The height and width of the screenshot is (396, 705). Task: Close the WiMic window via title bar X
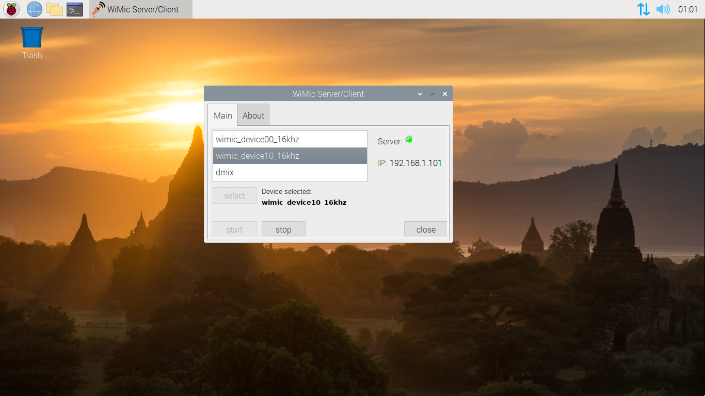[x=445, y=94]
